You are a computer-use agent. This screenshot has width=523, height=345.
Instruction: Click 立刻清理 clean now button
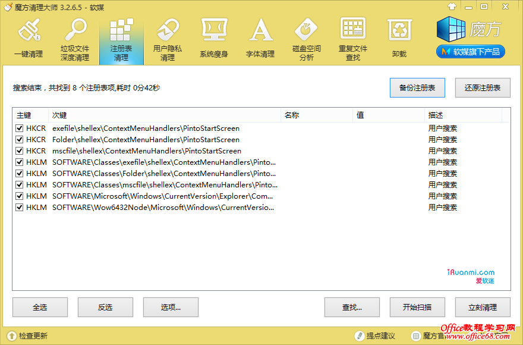(x=483, y=308)
